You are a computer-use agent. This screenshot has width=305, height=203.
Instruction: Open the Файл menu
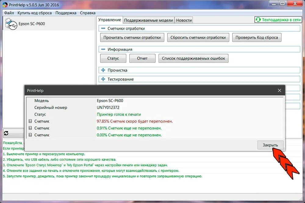point(9,13)
